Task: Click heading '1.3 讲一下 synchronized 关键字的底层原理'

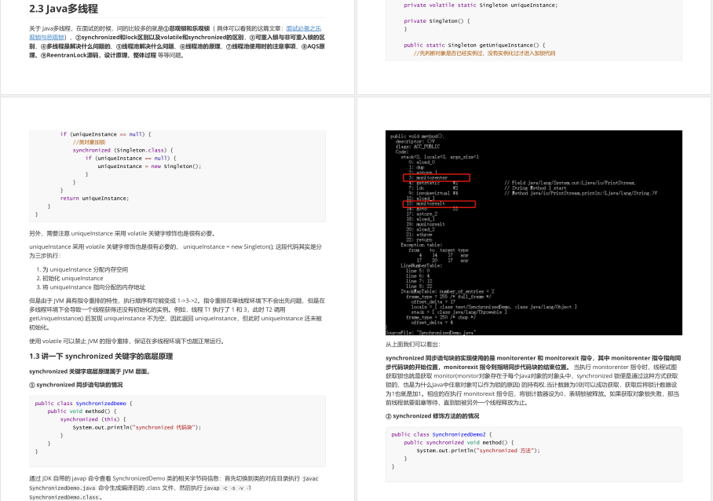Action: (101, 356)
